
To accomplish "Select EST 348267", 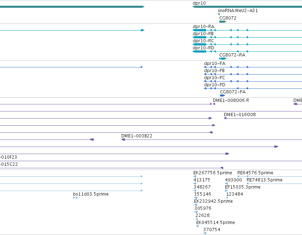I will (x=202, y=187).
